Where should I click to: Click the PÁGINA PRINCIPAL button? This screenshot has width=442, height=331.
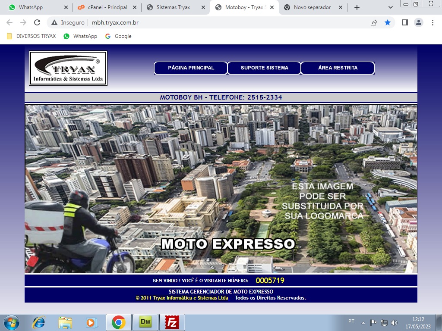[x=191, y=68]
